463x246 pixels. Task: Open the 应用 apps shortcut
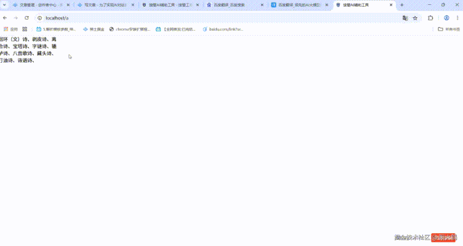pyautogui.click(x=10, y=29)
